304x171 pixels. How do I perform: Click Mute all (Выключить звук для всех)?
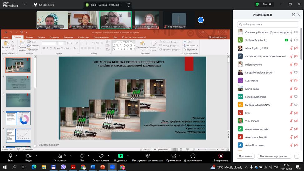[275, 156]
